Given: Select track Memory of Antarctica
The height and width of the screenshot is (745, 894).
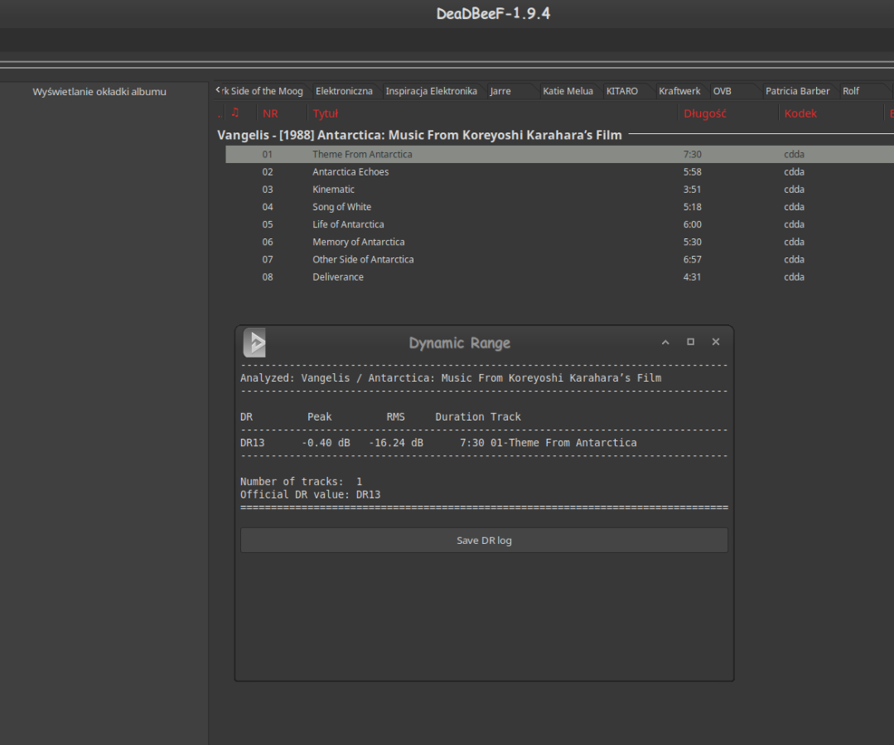Looking at the screenshot, I should pos(559,242).
